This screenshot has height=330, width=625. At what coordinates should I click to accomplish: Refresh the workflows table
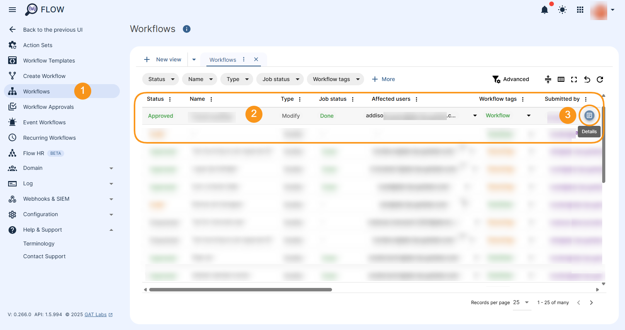pyautogui.click(x=600, y=80)
